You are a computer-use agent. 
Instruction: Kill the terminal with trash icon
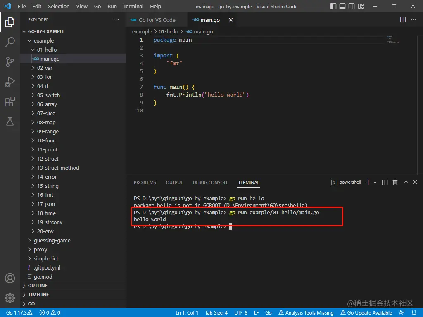pyautogui.click(x=395, y=182)
